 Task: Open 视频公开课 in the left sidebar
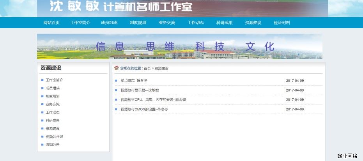(x=54, y=136)
